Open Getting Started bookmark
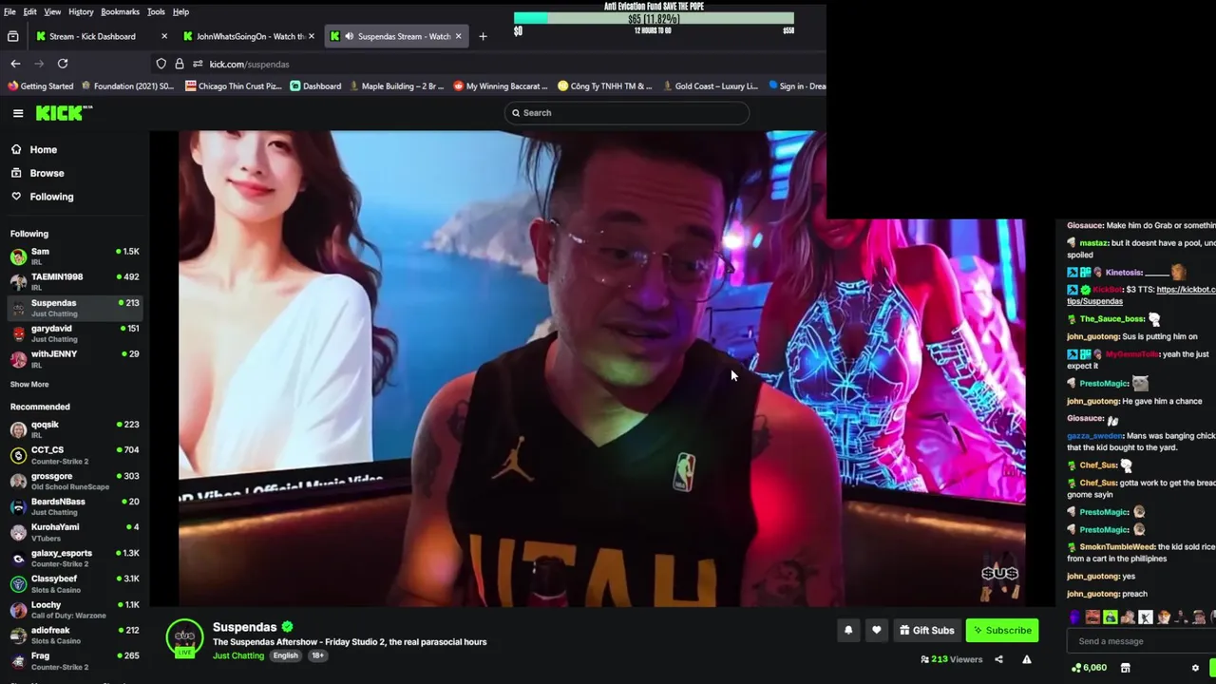The image size is (1216, 684). click(40, 86)
